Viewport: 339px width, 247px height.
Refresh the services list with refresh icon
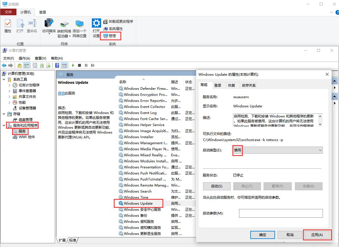click(x=42, y=65)
